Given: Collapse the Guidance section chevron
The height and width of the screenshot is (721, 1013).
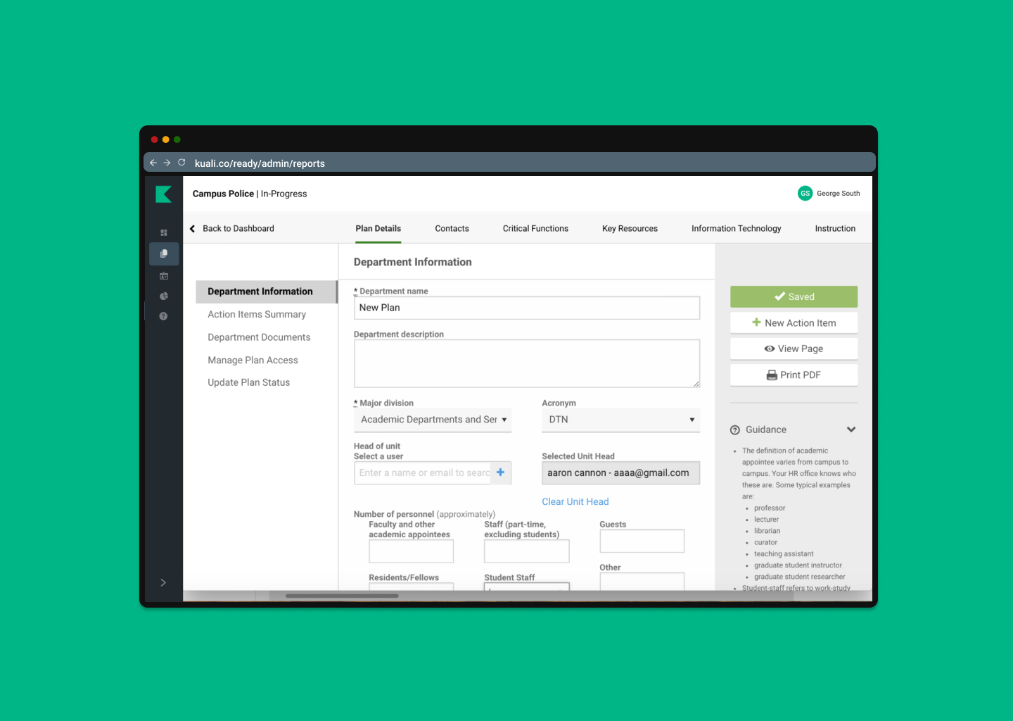Looking at the screenshot, I should point(851,430).
